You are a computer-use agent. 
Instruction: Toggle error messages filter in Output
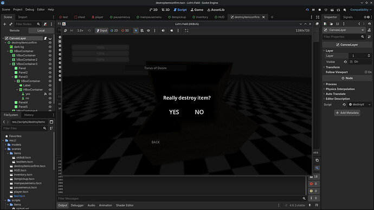pyautogui.click(x=313, y=184)
